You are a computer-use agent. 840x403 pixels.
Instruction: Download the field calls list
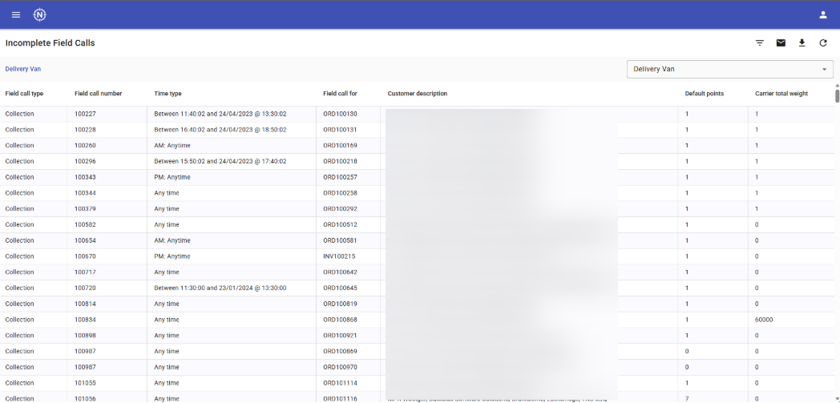[802, 42]
